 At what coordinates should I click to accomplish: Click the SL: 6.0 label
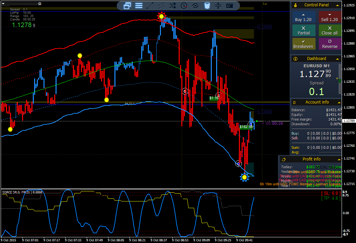(x=331, y=193)
